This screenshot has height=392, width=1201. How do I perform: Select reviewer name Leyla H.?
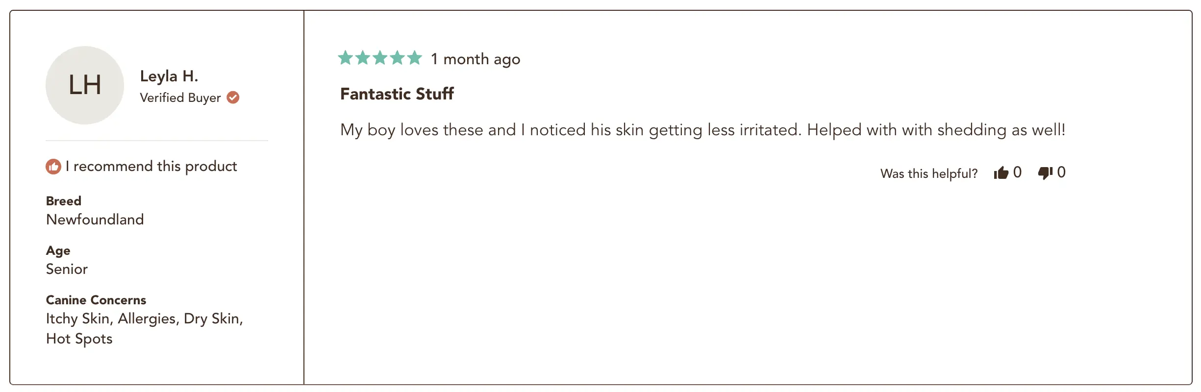[x=169, y=76]
